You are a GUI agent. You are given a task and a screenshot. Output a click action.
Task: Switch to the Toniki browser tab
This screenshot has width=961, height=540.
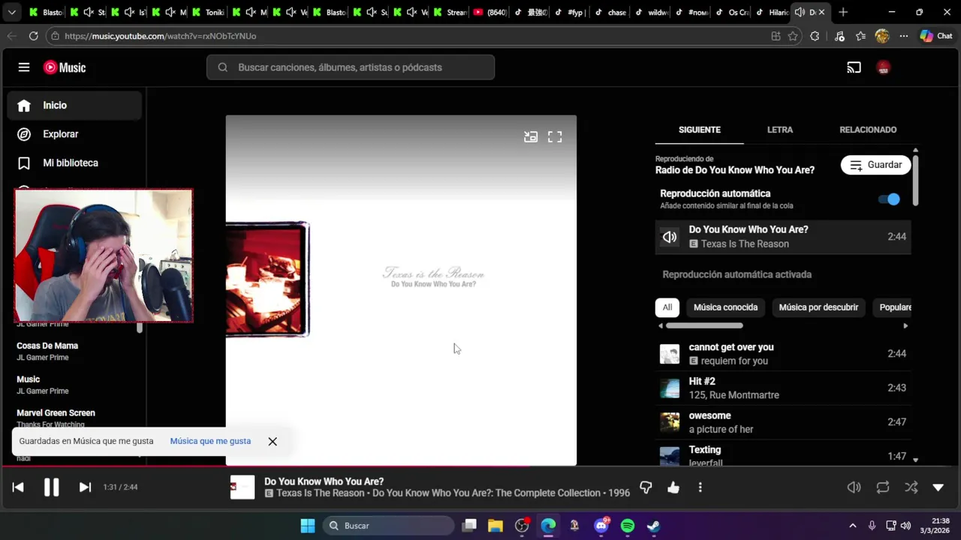coord(209,12)
